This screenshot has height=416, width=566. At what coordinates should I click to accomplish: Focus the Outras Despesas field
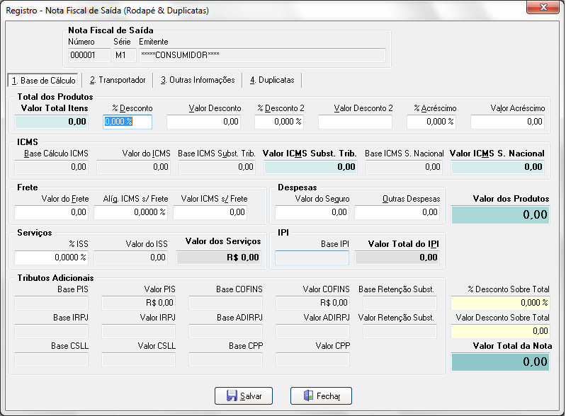[x=397, y=212]
